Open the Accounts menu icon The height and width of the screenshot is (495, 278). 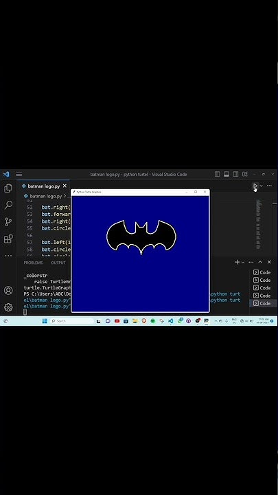point(8,290)
